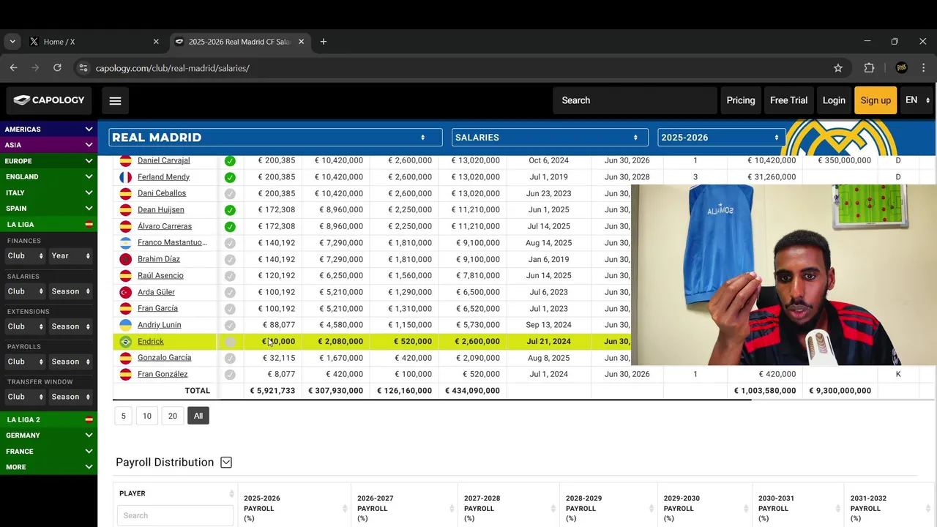
Task: Click the green verified check for Álvaro Carreras
Action: click(230, 227)
